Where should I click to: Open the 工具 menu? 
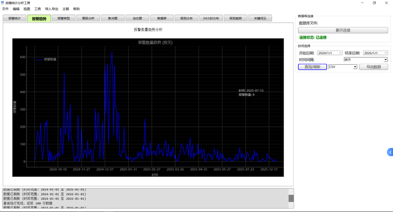[38, 9]
